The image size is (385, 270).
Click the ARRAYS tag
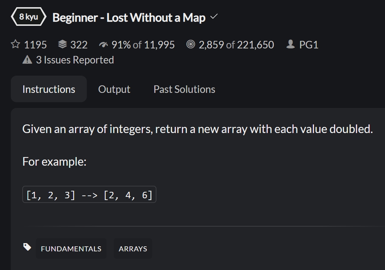pyautogui.click(x=133, y=248)
